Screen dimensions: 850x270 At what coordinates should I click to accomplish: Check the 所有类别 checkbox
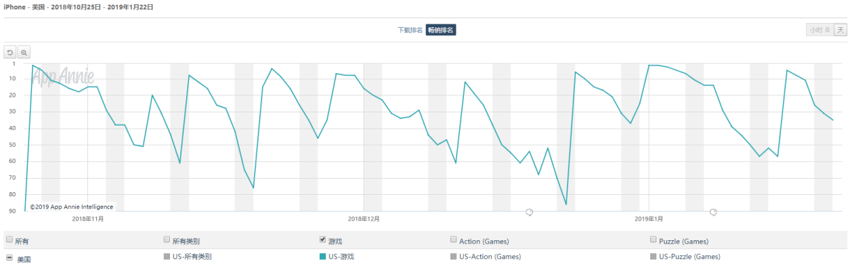167,240
